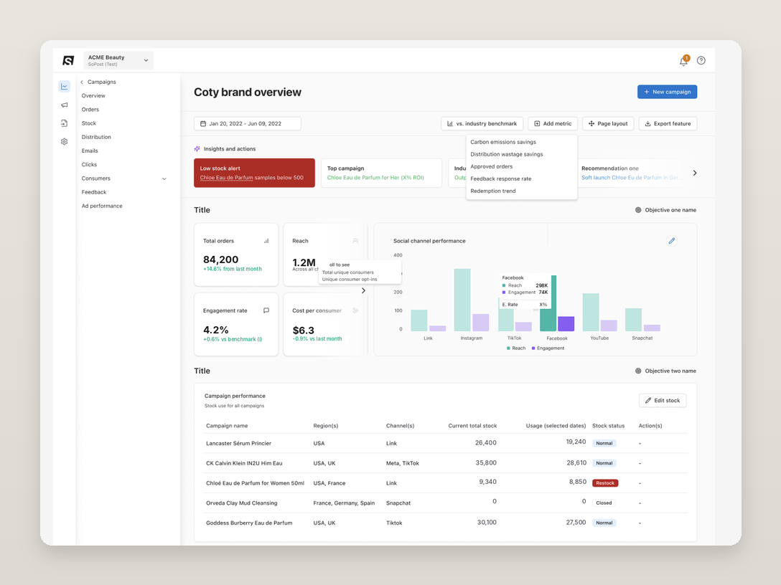
Task: Go to Ad performance in sidebar
Action: pos(102,206)
